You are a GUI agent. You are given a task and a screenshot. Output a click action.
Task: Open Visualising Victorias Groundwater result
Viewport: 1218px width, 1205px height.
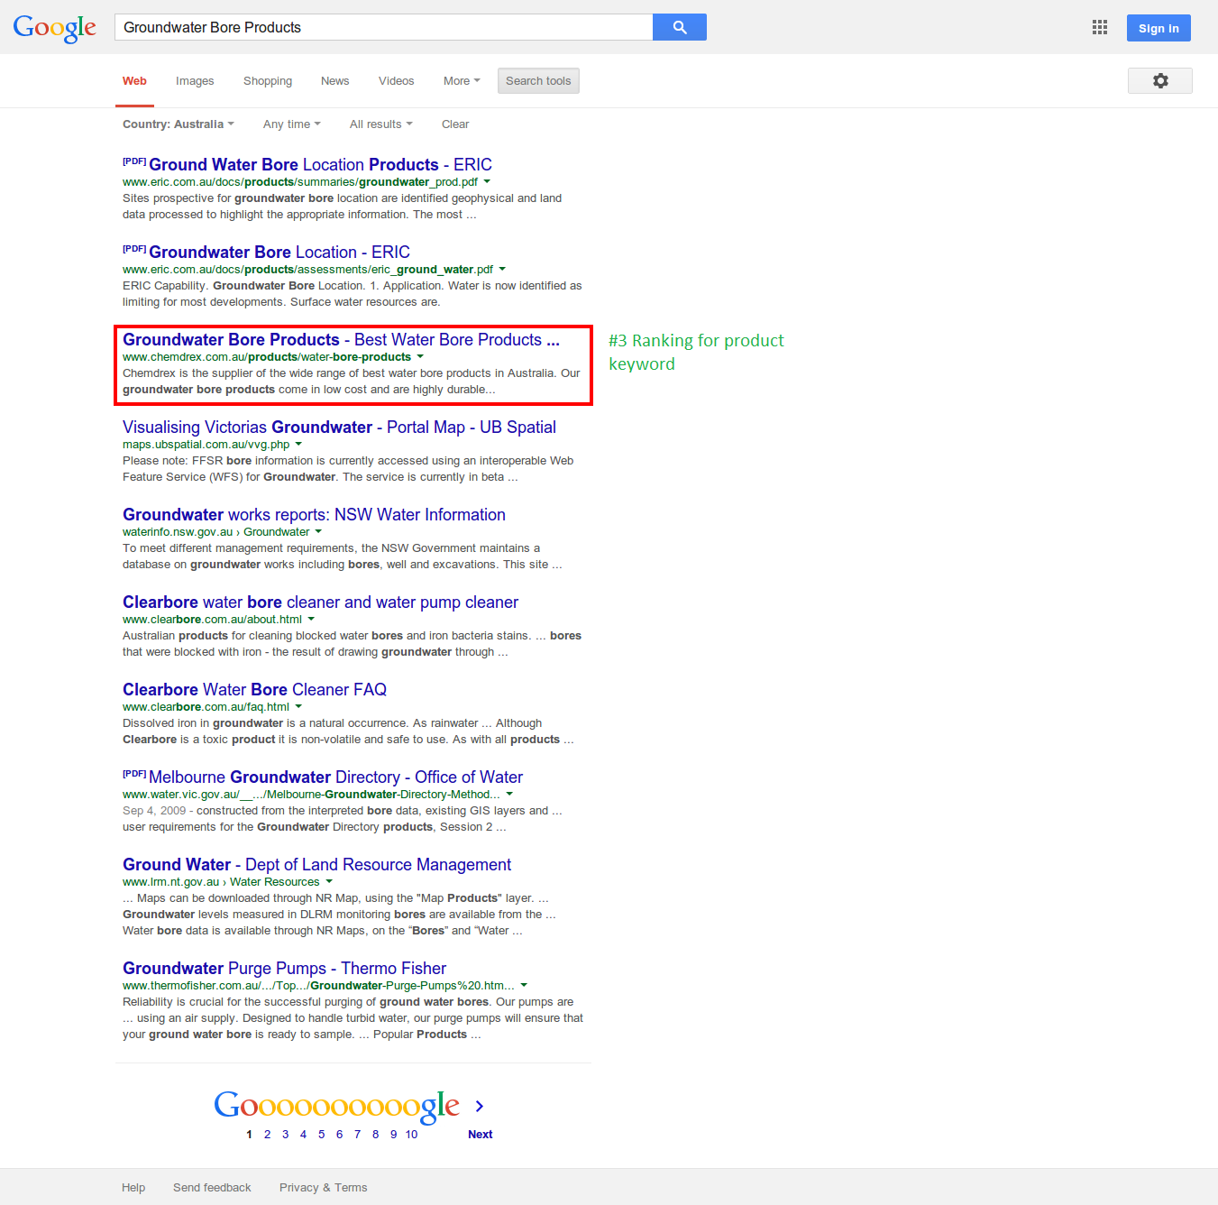(x=339, y=427)
